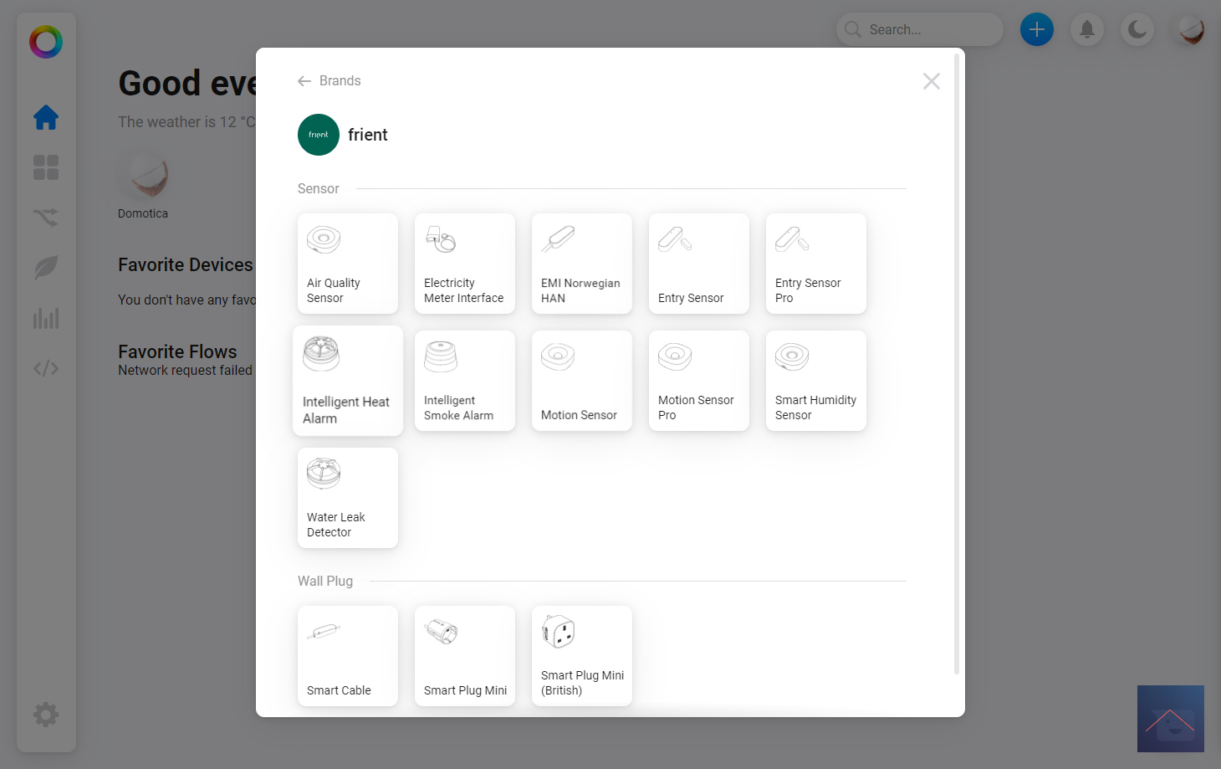Image resolution: width=1221 pixels, height=769 pixels.
Task: Click the Favorite Devices heading
Action: click(186, 265)
